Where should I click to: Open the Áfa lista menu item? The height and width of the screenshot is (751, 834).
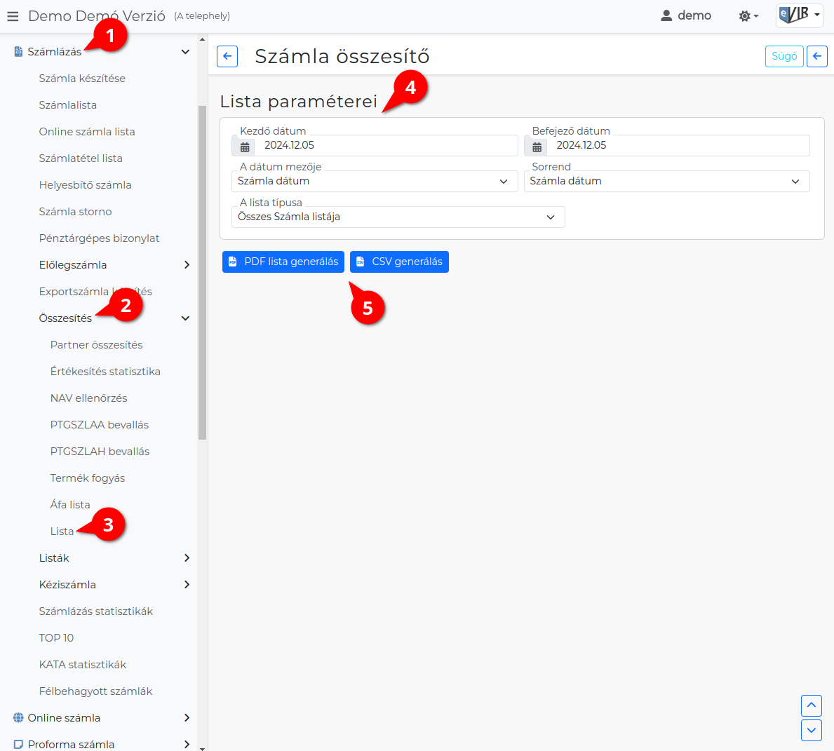[x=70, y=505]
